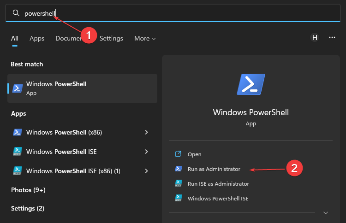Select the Windows PowerShell ISE (x86) (1) result
This screenshot has height=223, width=346.
[x=82, y=171]
